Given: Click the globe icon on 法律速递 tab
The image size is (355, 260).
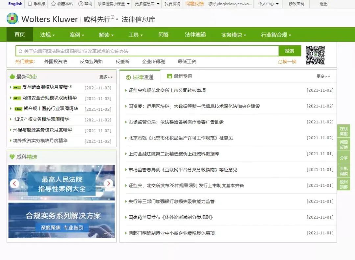Looking at the screenshot, I should pyautogui.click(x=129, y=78).
